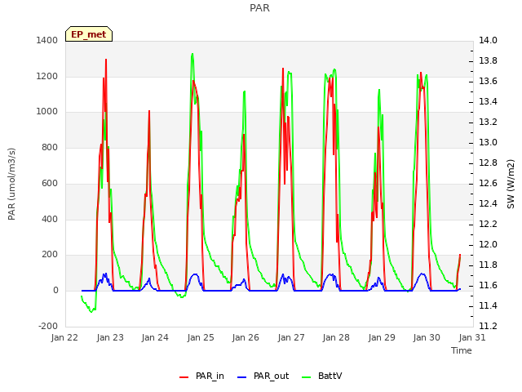522x392 pixels.
Task: Select the 'PAR (umol/m3/s)' left axis label
Action: pyautogui.click(x=11, y=184)
